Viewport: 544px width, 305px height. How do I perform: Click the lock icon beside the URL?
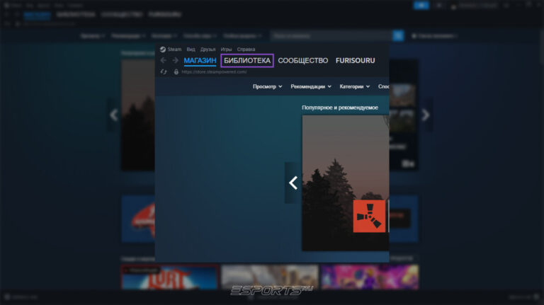[x=176, y=71]
